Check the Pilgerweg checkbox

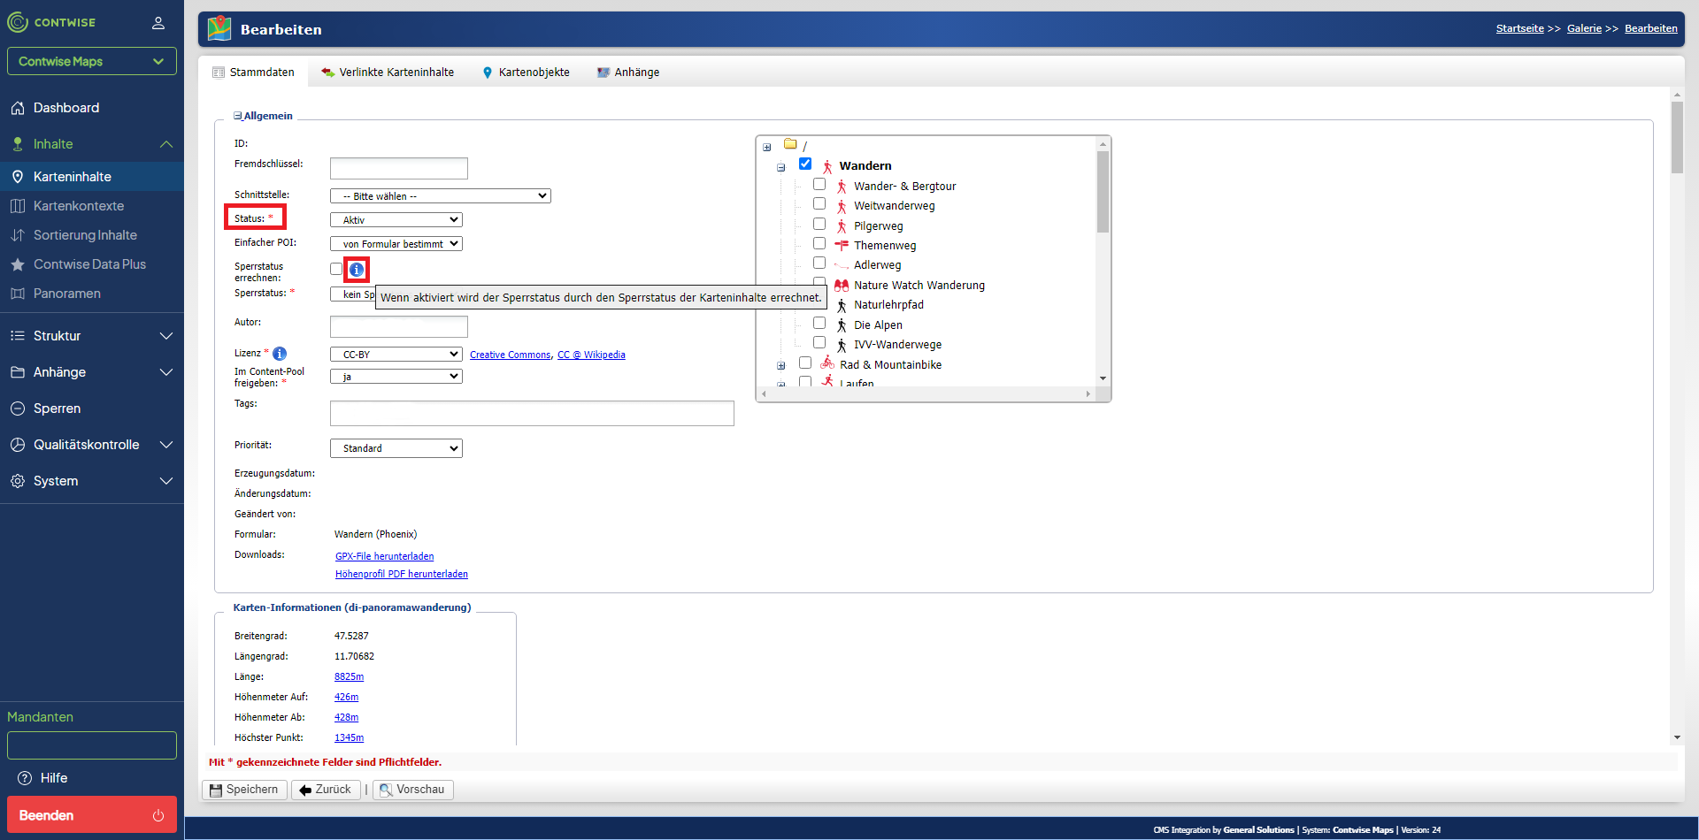pyautogui.click(x=819, y=224)
